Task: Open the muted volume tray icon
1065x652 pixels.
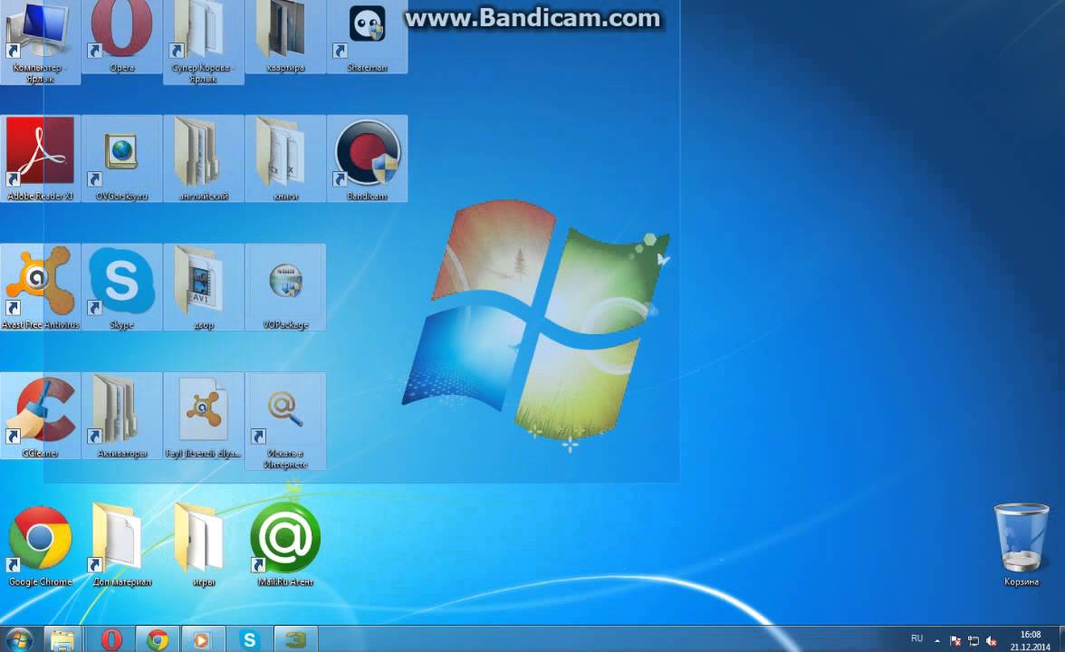Action: [x=991, y=640]
